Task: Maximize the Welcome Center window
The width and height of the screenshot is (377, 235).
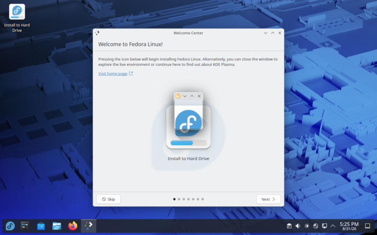Action: pos(273,33)
